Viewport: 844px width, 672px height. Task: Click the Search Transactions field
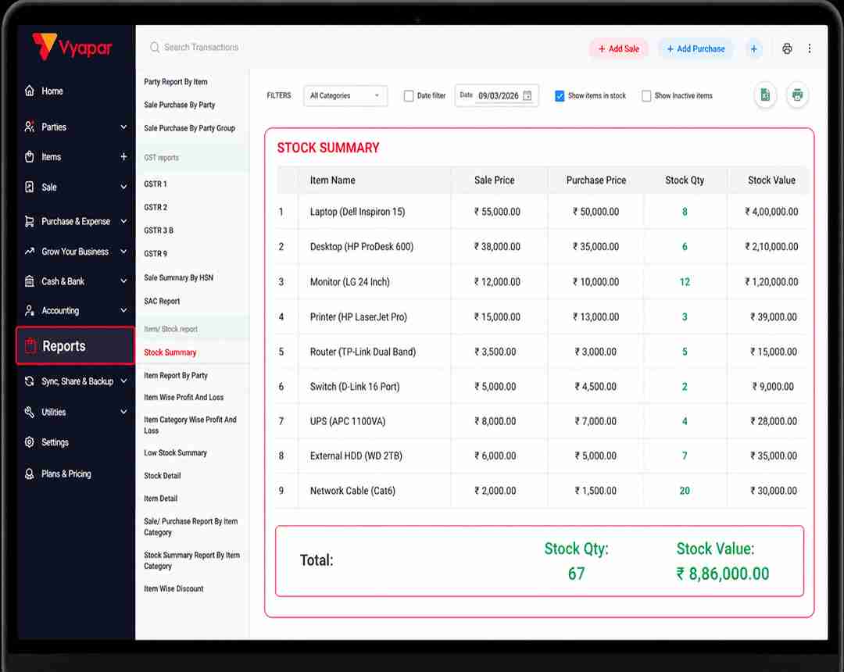click(202, 48)
